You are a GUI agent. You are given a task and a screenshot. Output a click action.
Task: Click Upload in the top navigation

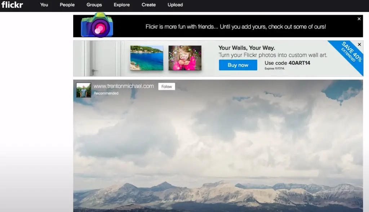tap(175, 5)
